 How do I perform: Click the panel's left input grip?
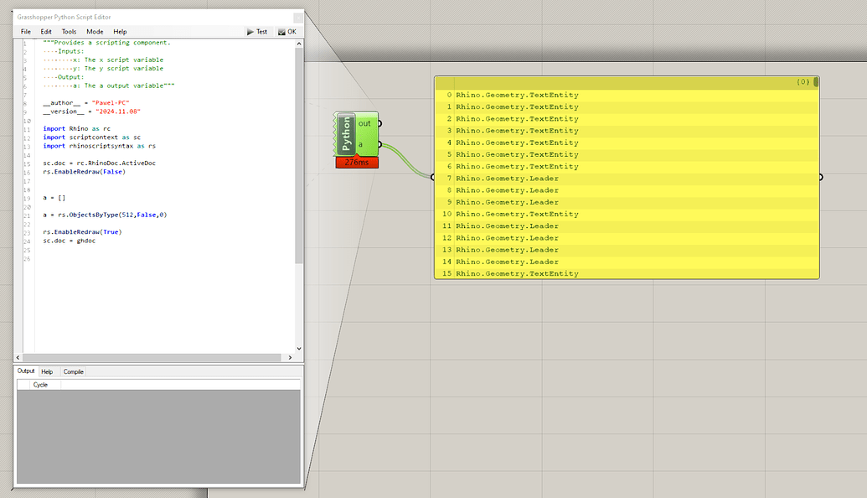[432, 177]
